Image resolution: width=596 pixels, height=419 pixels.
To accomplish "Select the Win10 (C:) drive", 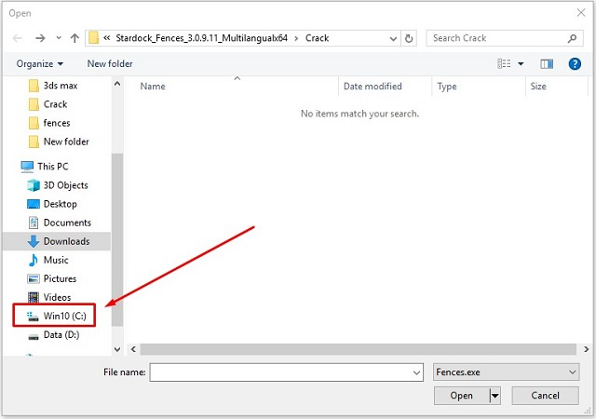I will click(x=57, y=316).
